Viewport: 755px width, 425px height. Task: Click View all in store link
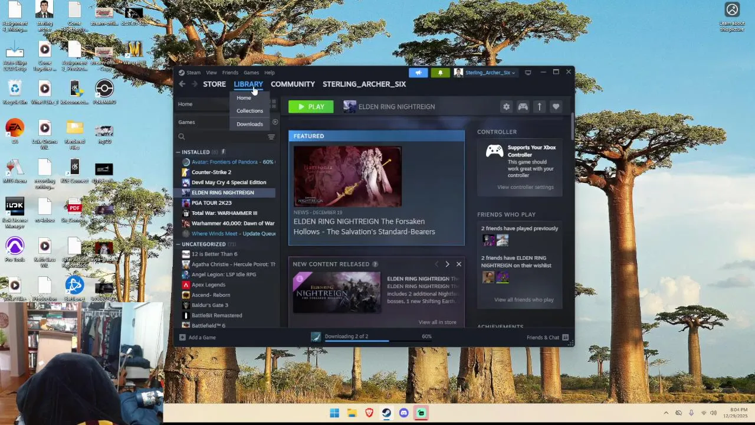pos(437,322)
